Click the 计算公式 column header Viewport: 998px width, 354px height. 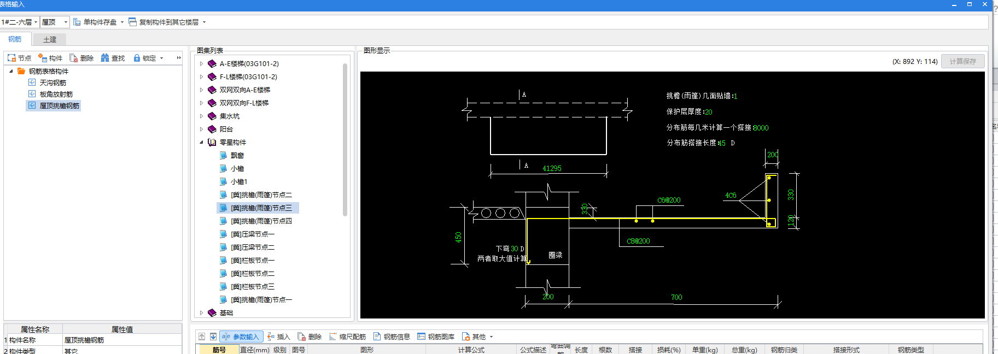471,350
